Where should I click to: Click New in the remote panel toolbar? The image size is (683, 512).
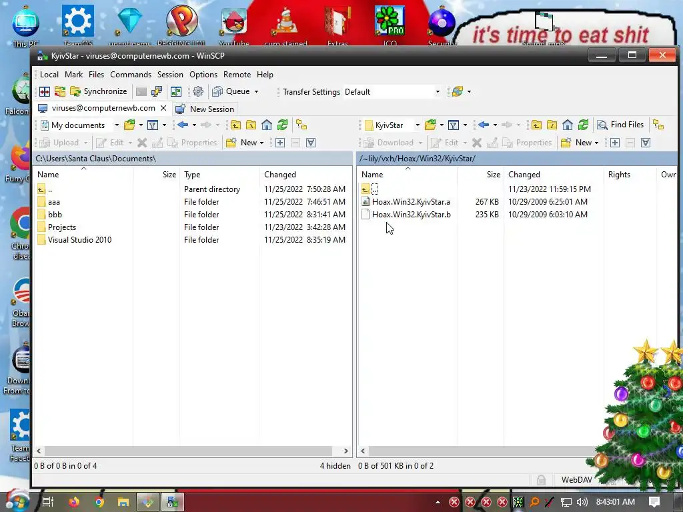coord(577,143)
